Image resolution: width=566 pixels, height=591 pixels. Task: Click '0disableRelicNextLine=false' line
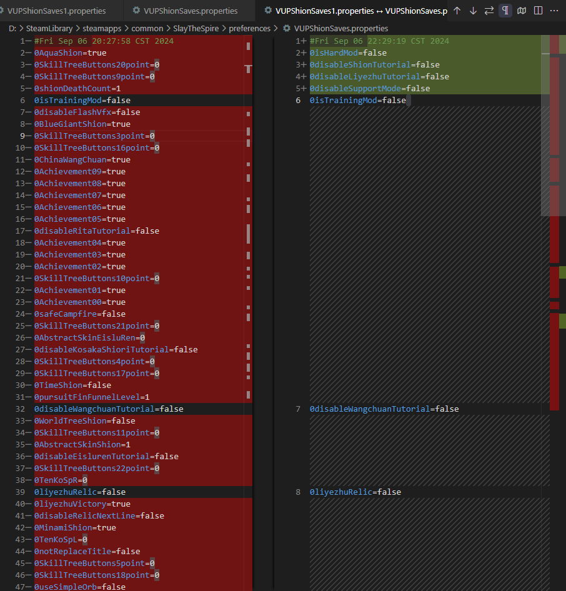tap(99, 516)
